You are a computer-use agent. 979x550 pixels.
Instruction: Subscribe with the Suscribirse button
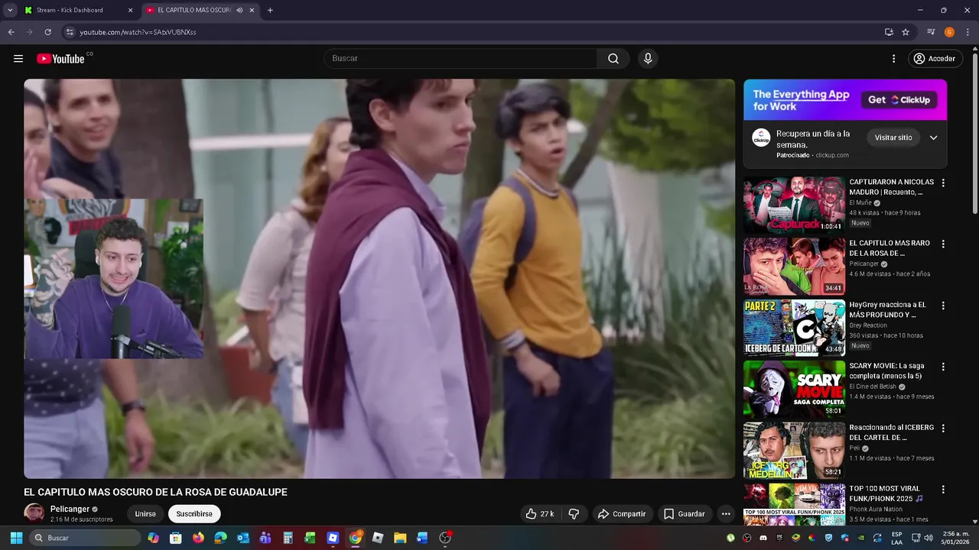(x=194, y=514)
